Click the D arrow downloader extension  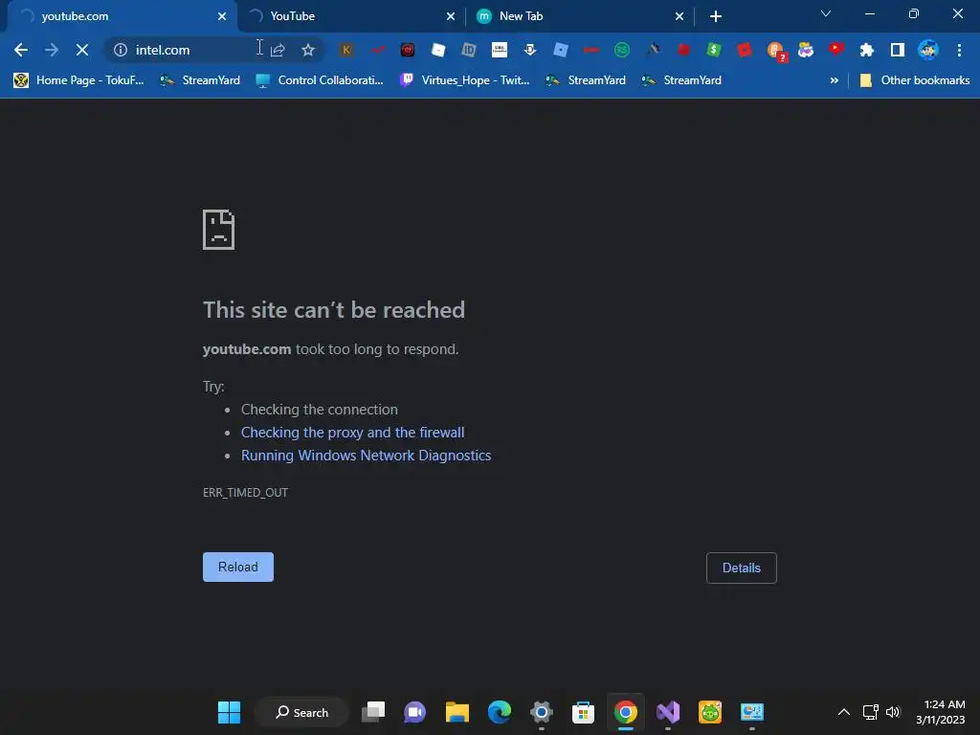click(x=530, y=50)
